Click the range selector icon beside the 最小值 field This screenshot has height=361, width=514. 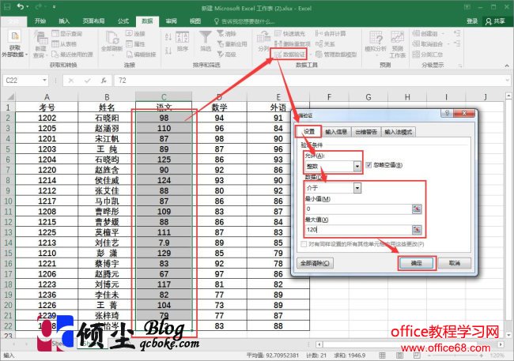(417, 209)
